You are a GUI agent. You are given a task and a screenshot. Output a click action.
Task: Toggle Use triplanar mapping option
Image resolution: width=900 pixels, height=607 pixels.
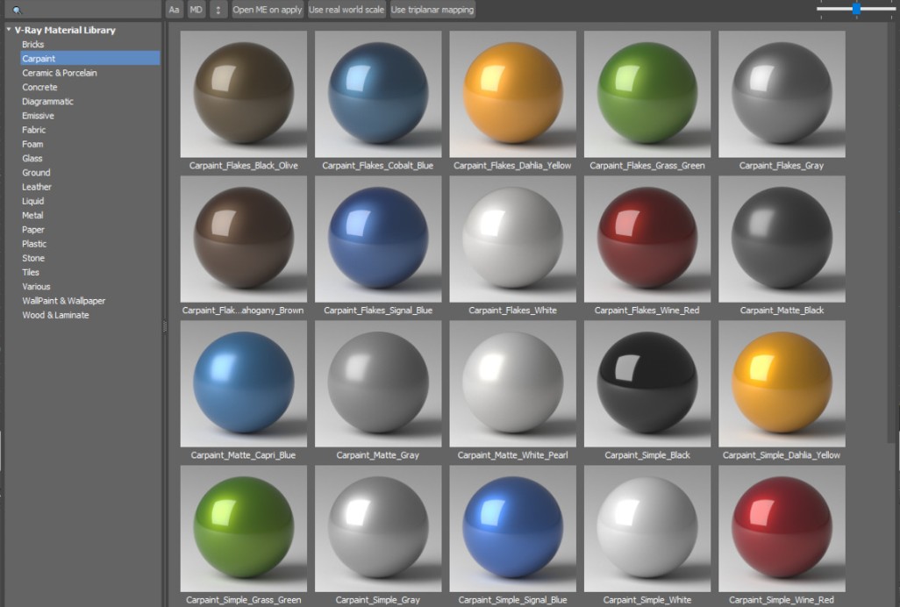432,10
